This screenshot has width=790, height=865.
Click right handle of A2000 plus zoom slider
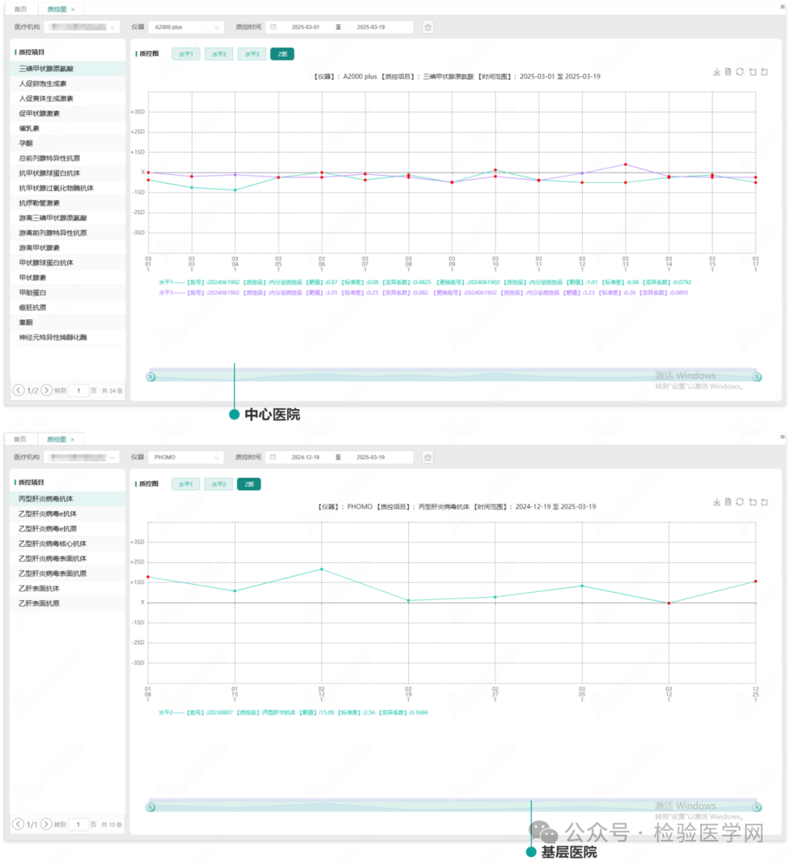pos(757,377)
